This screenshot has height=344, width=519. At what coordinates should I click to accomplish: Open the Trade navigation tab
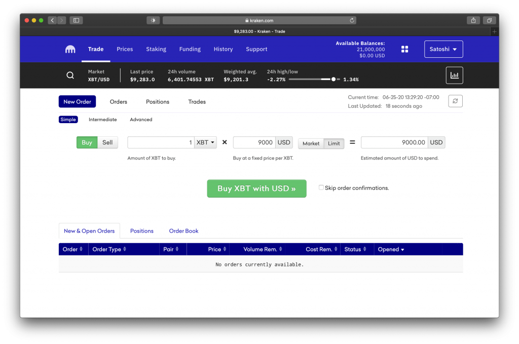pyautogui.click(x=96, y=49)
